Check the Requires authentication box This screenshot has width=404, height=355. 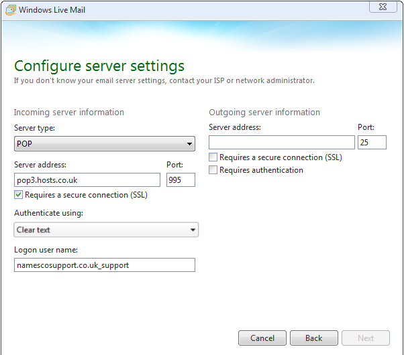pos(213,170)
